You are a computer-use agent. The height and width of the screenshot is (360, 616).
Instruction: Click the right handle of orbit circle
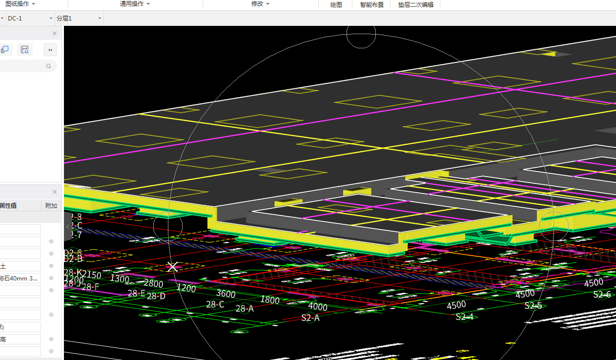554,226
